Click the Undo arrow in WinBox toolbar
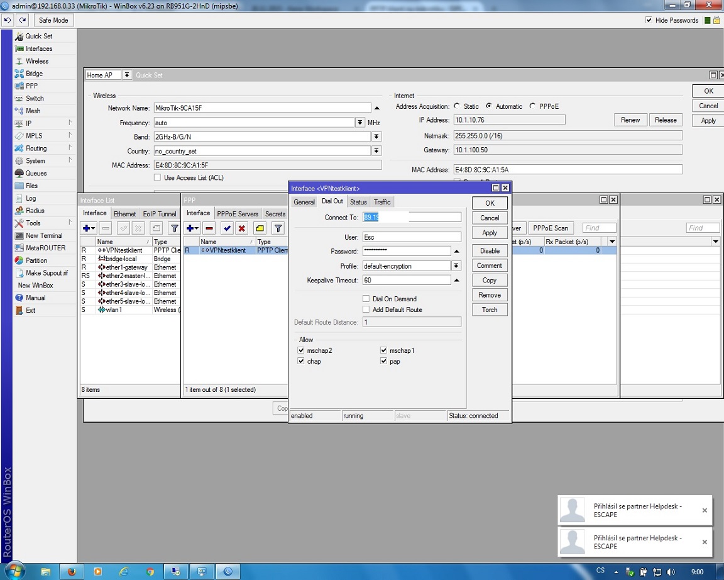 8,20
